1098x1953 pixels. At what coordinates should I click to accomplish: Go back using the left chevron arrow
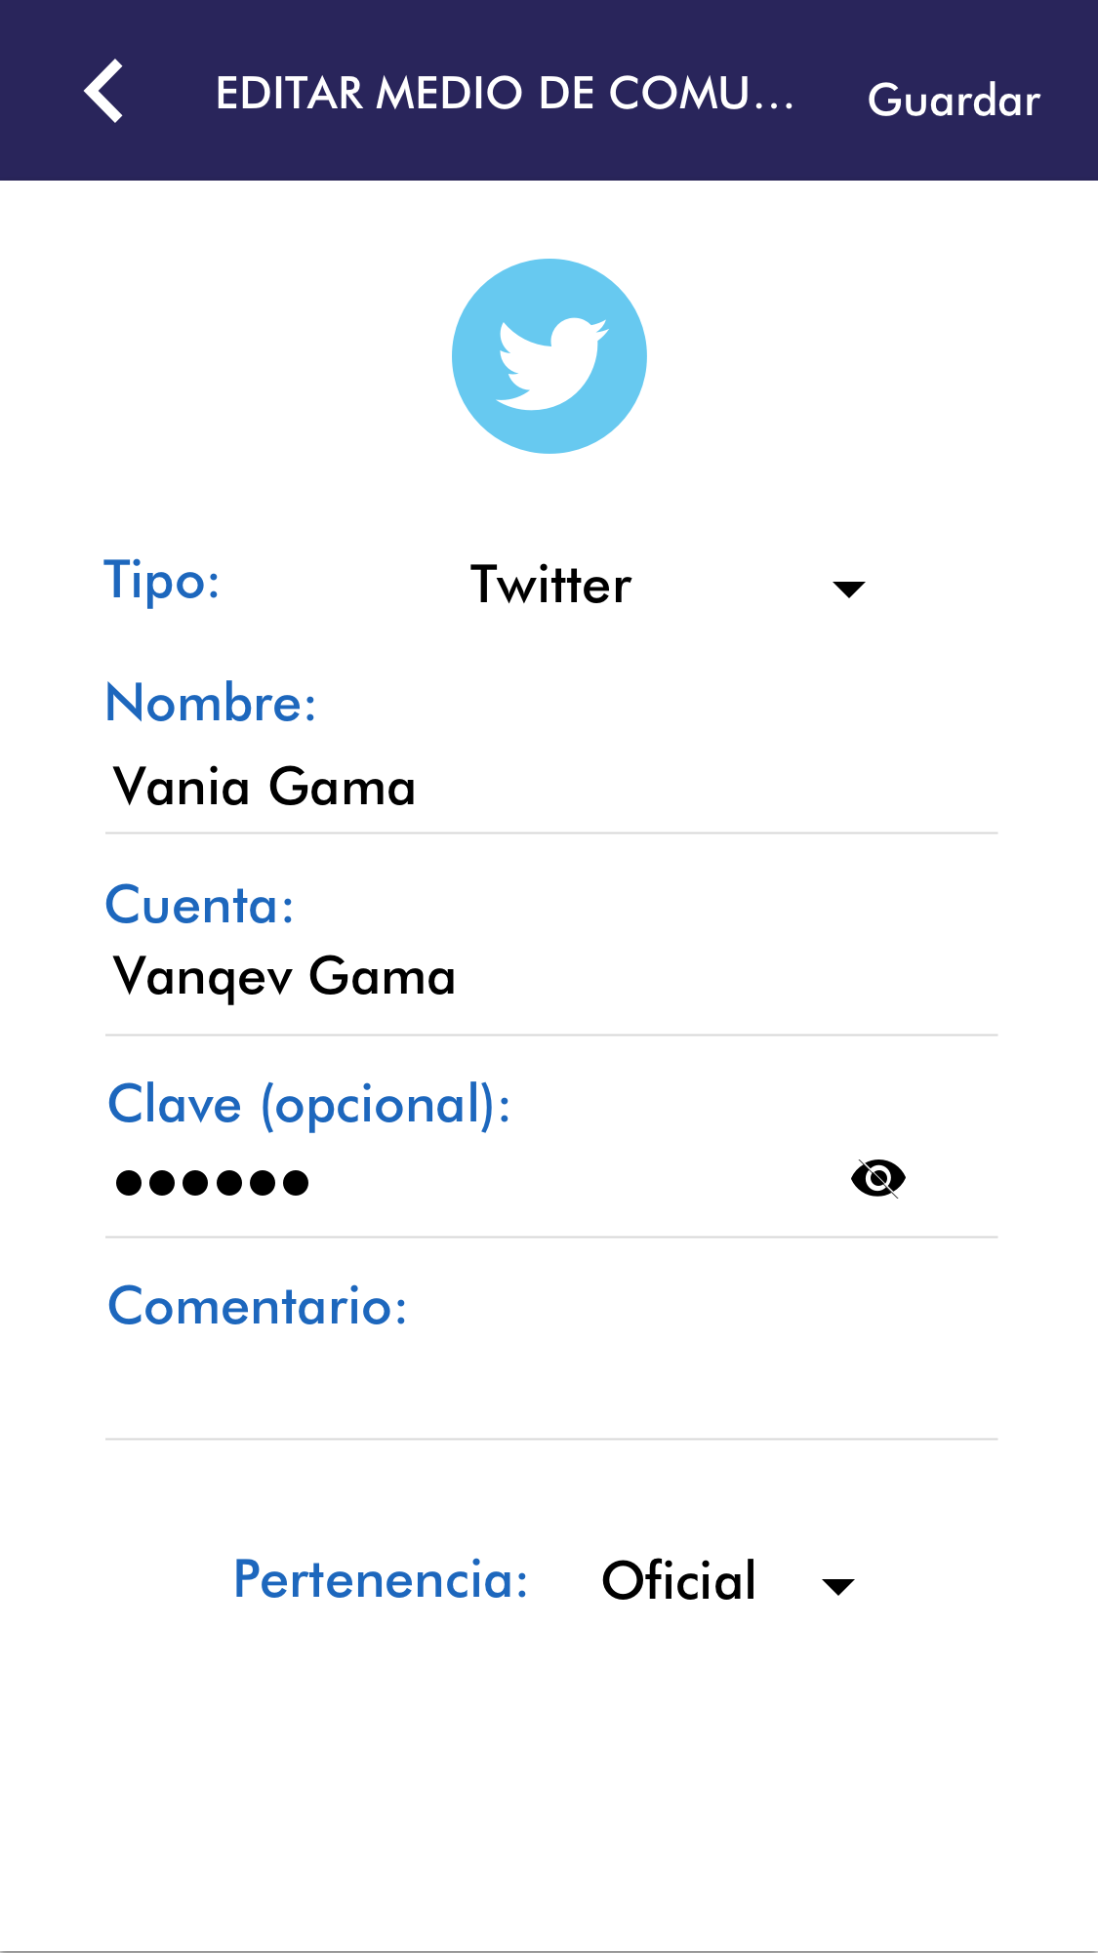103,92
